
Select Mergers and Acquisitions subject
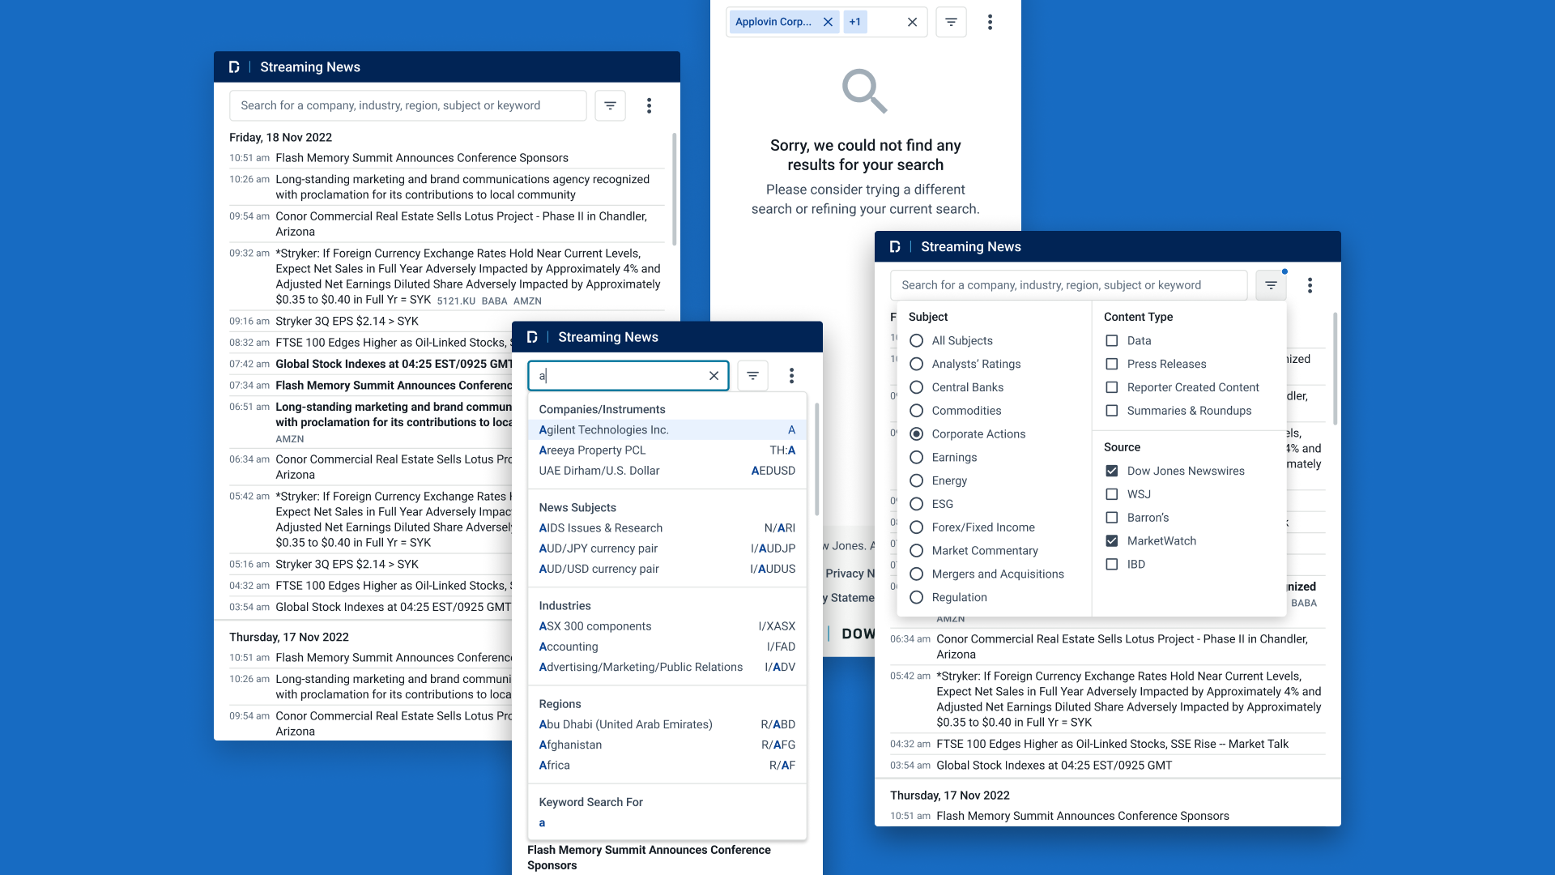(x=916, y=574)
